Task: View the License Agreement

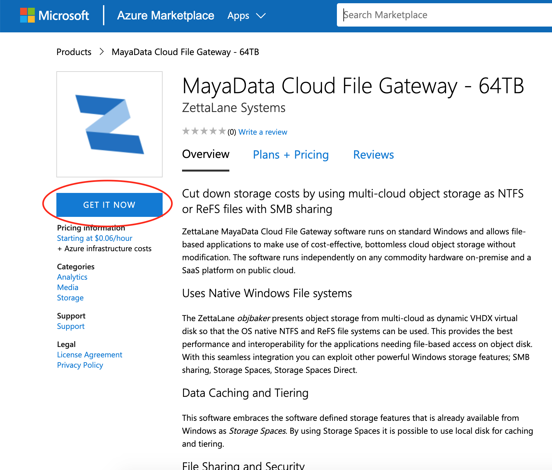Action: pyautogui.click(x=90, y=355)
